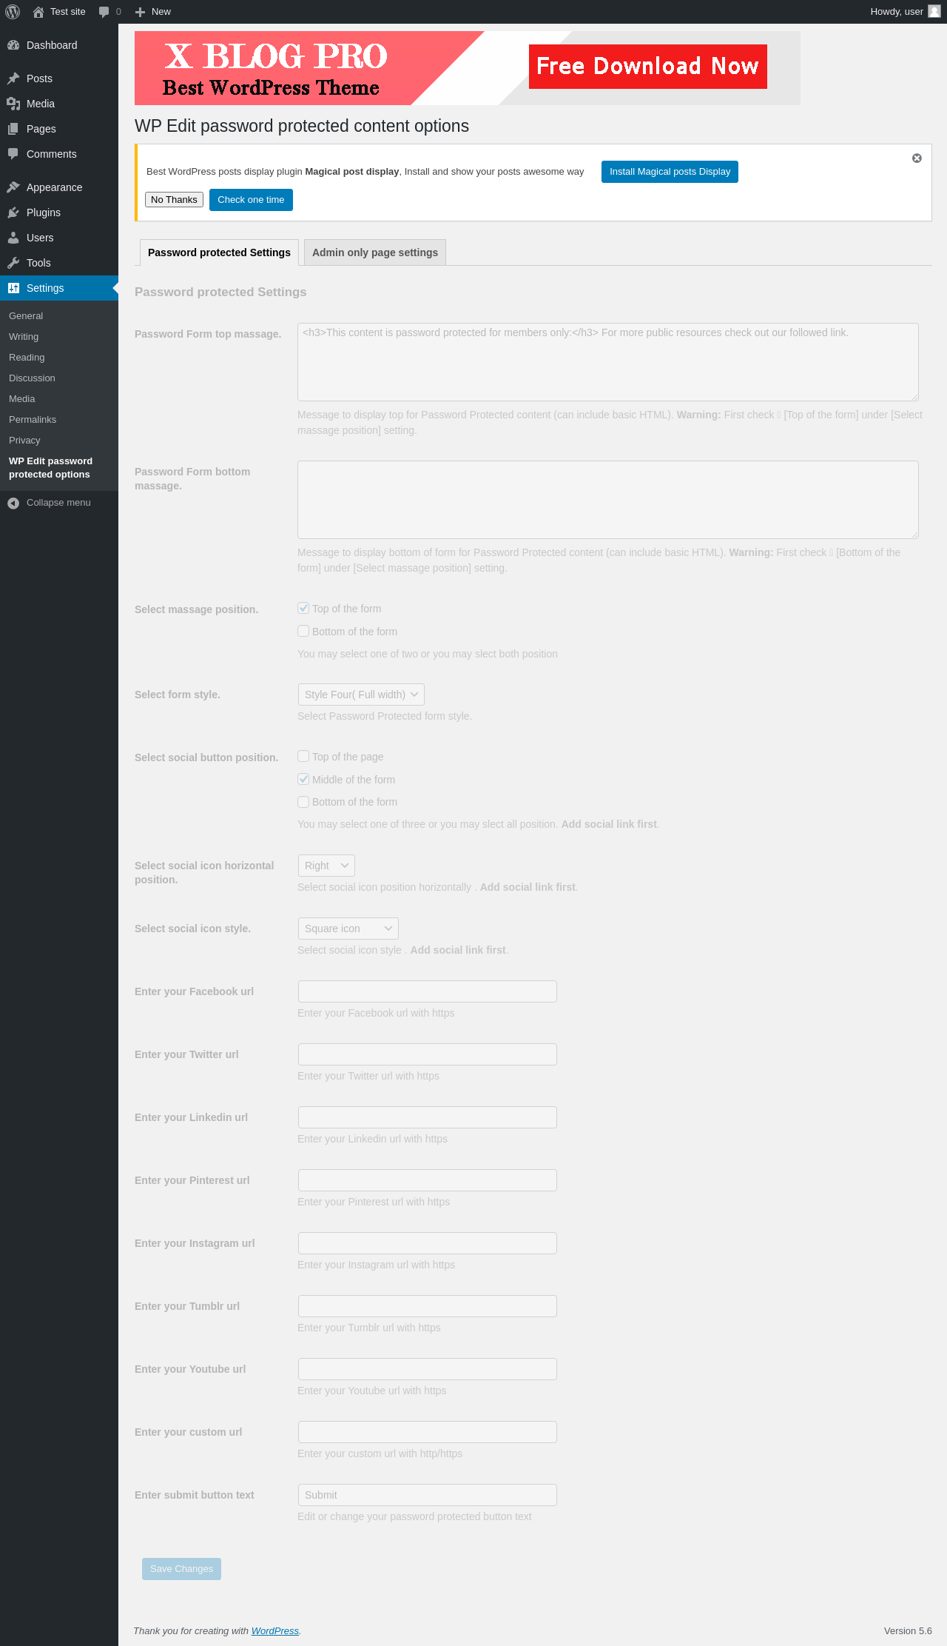Focus the Facebook url input field

click(428, 991)
